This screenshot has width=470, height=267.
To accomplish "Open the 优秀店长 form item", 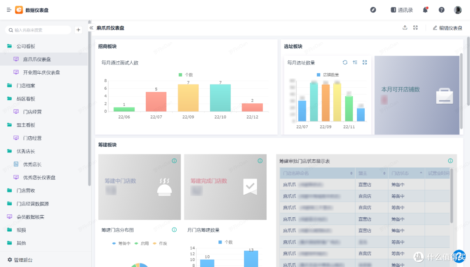I will point(44,164).
